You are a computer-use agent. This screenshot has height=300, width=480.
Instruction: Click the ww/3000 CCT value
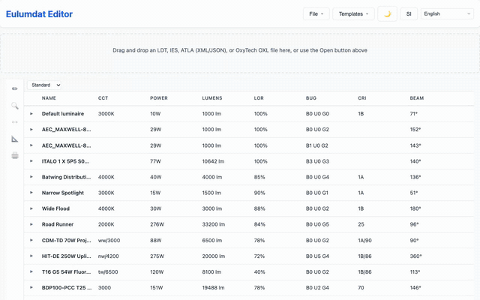109,240
